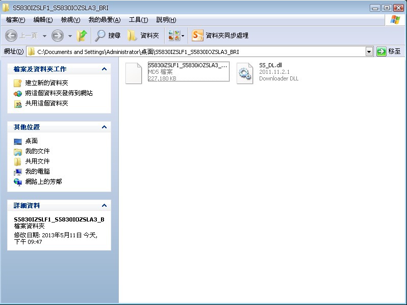Open the Views icon dropdown

(x=176, y=36)
